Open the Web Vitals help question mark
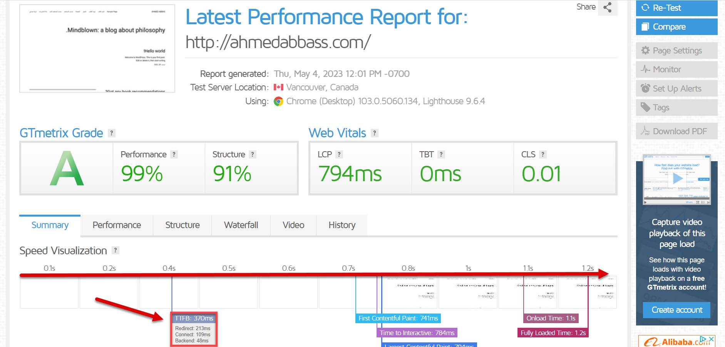This screenshot has width=725, height=347. (x=375, y=133)
